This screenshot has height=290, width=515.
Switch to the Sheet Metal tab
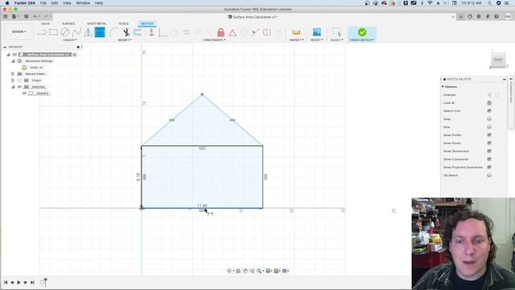tap(97, 23)
